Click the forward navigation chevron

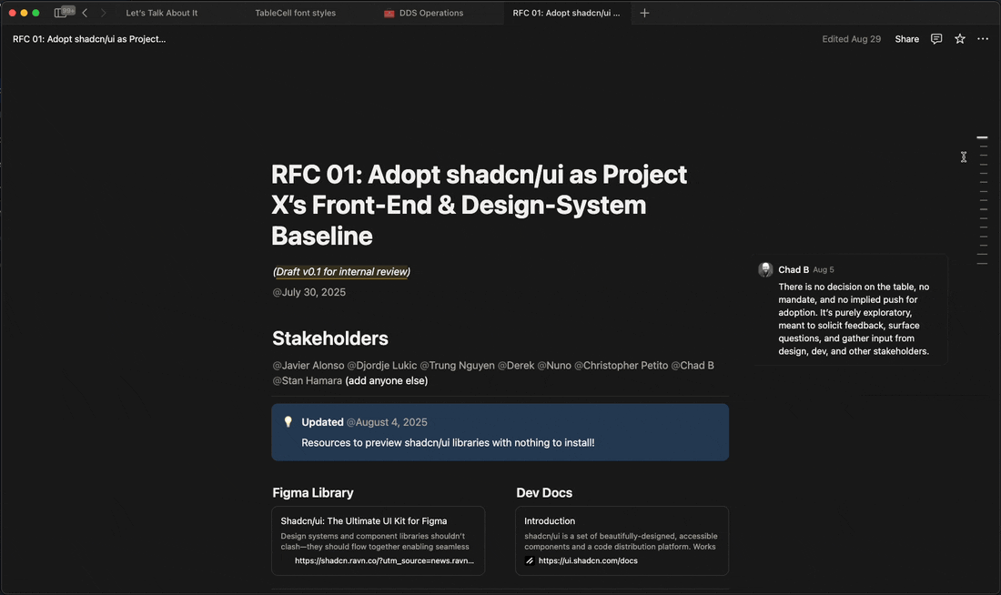[x=103, y=13]
